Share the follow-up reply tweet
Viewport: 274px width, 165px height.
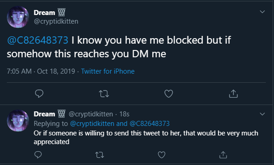tap(223, 155)
